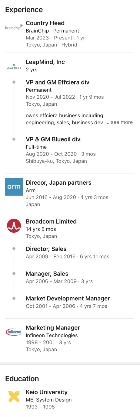Image resolution: width=140 pixels, height=417 pixels.
Task: Open the Broadcom red wave logo
Action: (x=14, y=226)
